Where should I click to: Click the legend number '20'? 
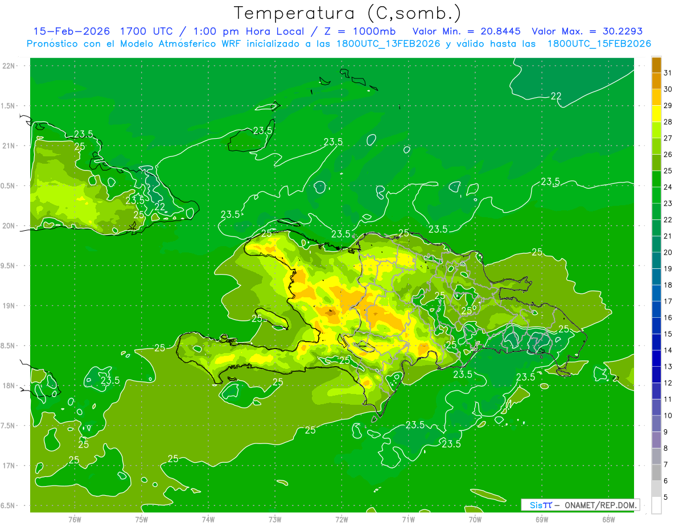tap(668, 252)
